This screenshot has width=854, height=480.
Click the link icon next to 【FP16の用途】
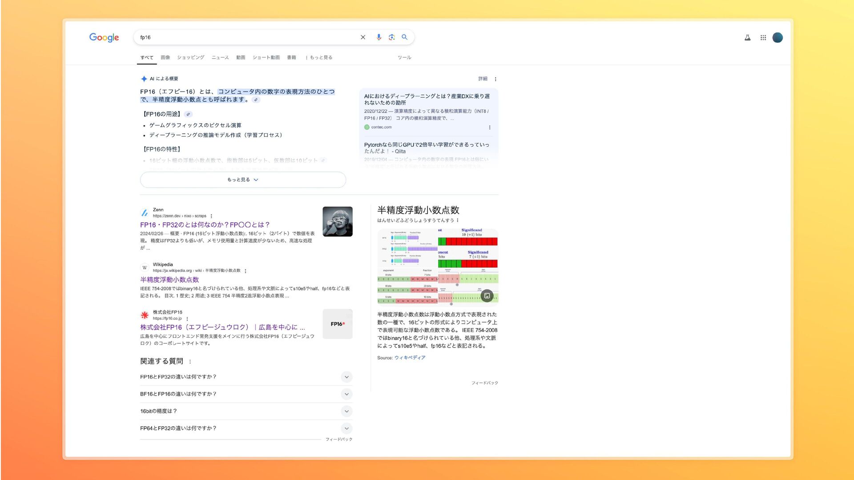[x=188, y=114]
